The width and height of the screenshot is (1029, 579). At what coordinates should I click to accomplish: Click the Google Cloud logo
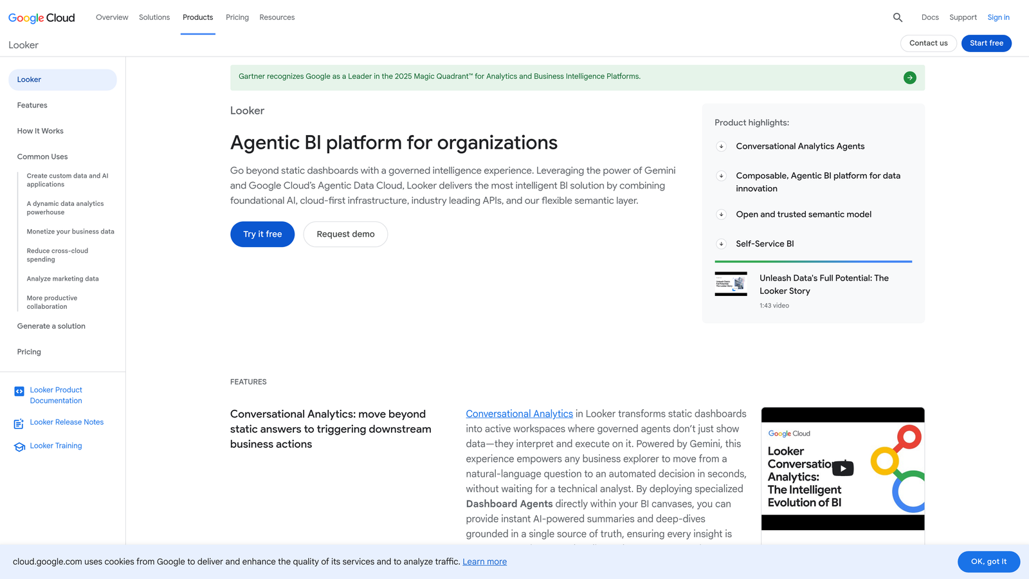coord(42,18)
